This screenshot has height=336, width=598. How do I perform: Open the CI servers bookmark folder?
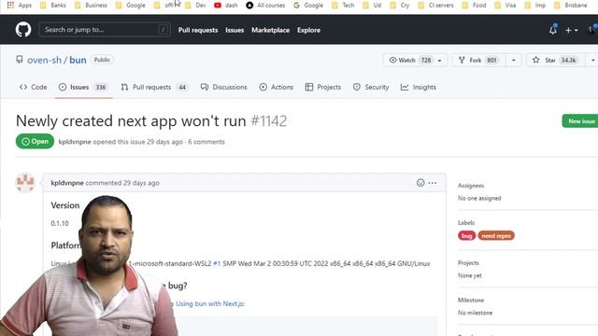tap(436, 5)
